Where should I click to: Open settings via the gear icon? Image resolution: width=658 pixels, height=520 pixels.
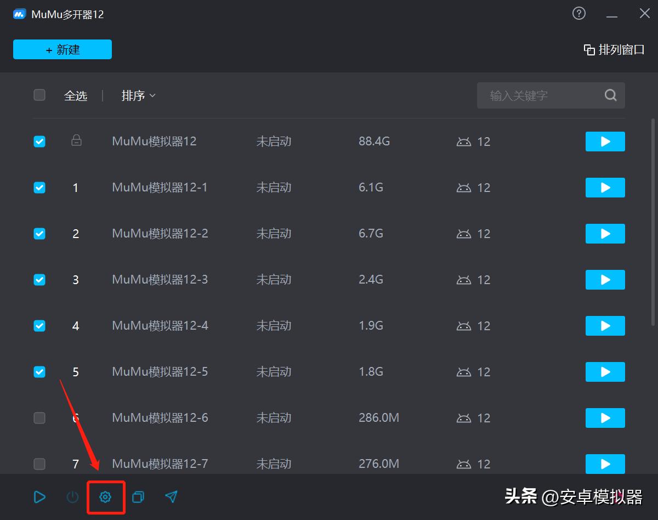click(x=106, y=497)
